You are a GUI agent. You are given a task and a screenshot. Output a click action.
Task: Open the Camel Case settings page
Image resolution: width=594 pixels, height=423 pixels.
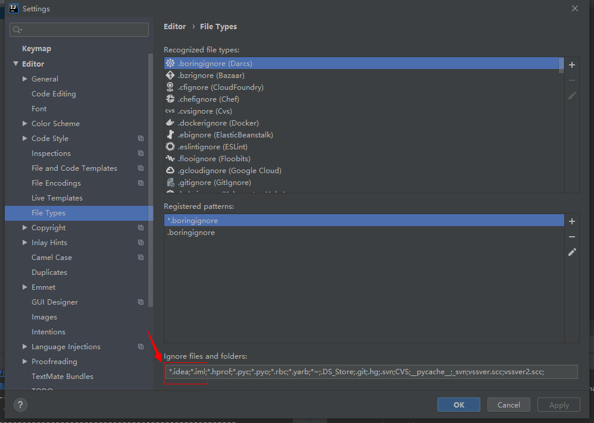pyautogui.click(x=52, y=258)
